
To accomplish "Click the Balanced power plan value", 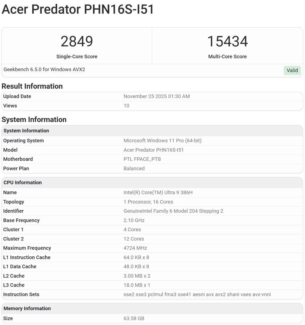I will 134,168.
